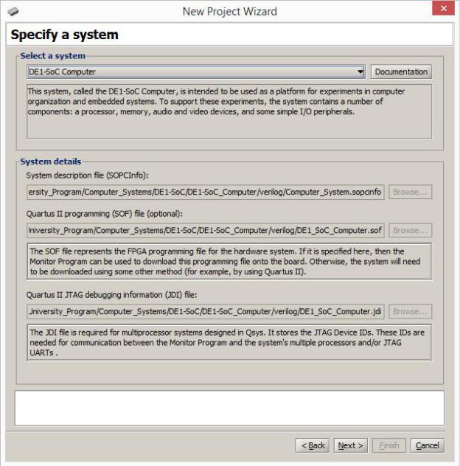Cancel the New Project Wizard
Image resolution: width=460 pixels, height=466 pixels.
coord(428,445)
